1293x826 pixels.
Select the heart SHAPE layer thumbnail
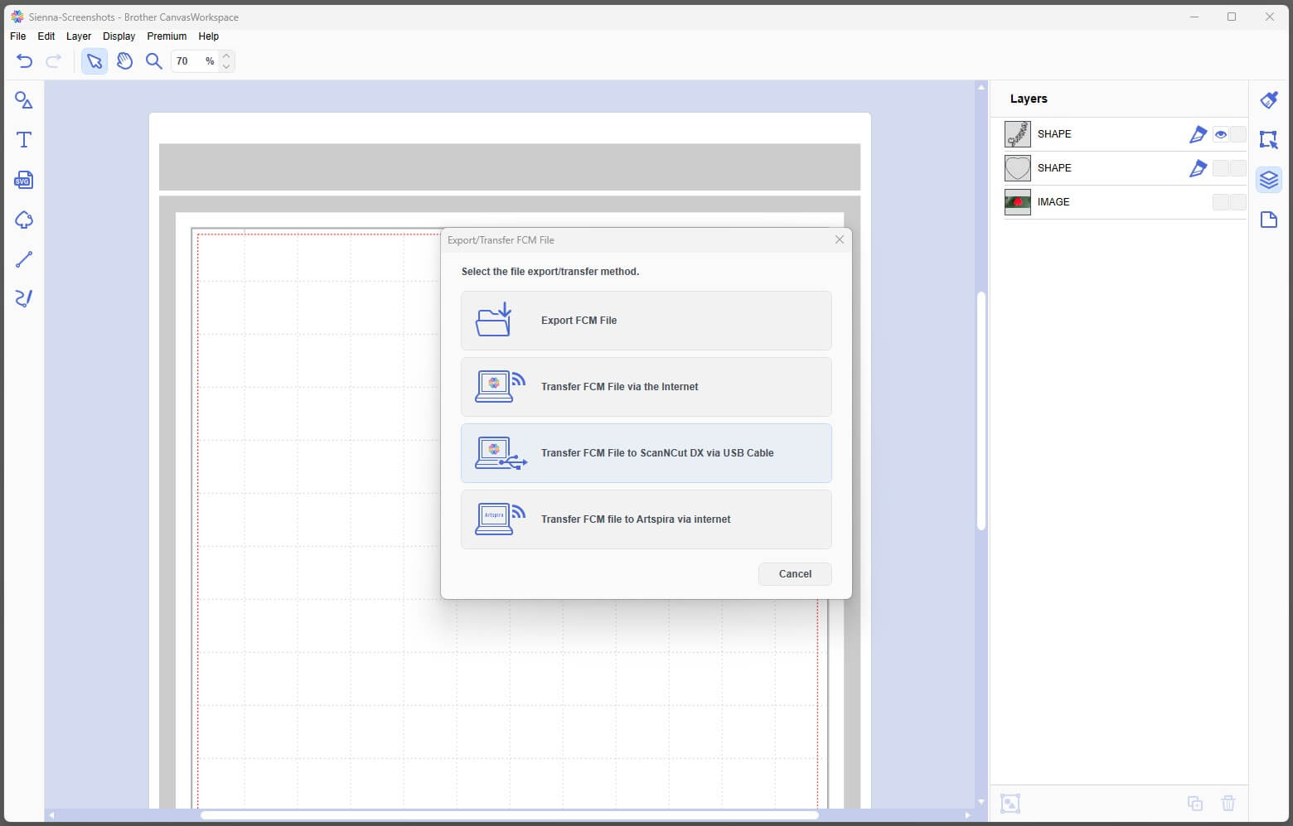pyautogui.click(x=1017, y=168)
